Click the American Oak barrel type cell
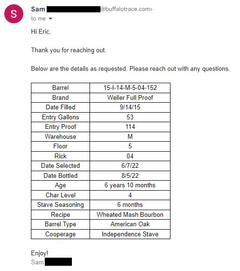 pyautogui.click(x=130, y=224)
